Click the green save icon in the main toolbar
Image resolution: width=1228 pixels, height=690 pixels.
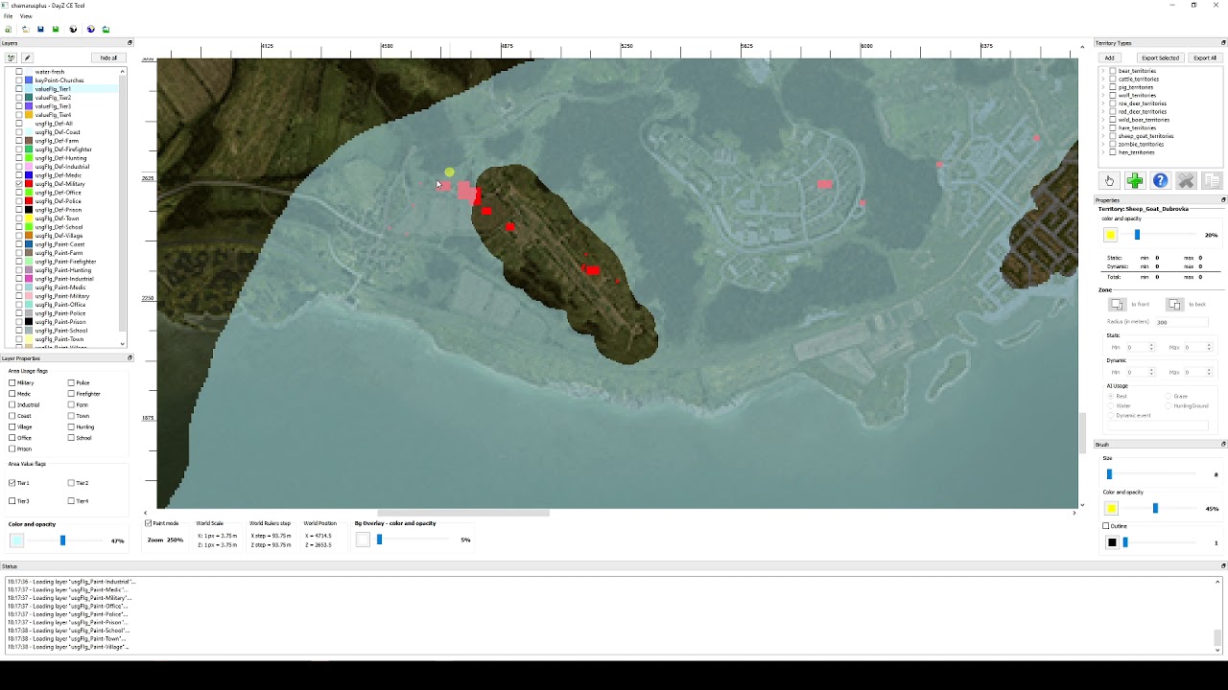56,30
